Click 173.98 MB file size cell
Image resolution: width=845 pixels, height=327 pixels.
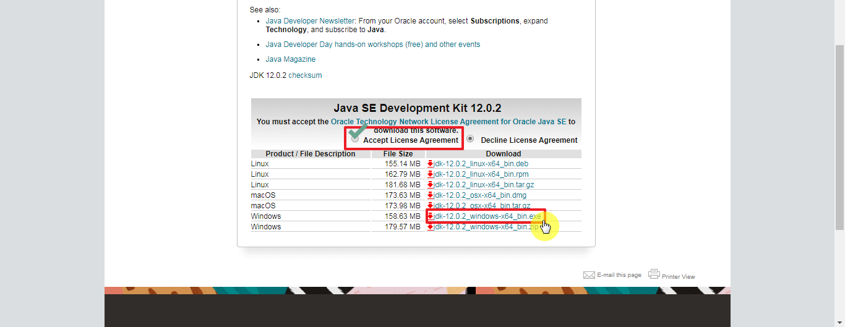click(x=402, y=206)
